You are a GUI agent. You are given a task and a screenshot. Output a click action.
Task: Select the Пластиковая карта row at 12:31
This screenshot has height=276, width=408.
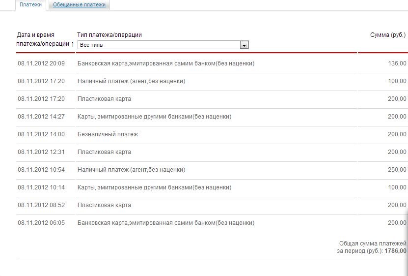(x=211, y=152)
